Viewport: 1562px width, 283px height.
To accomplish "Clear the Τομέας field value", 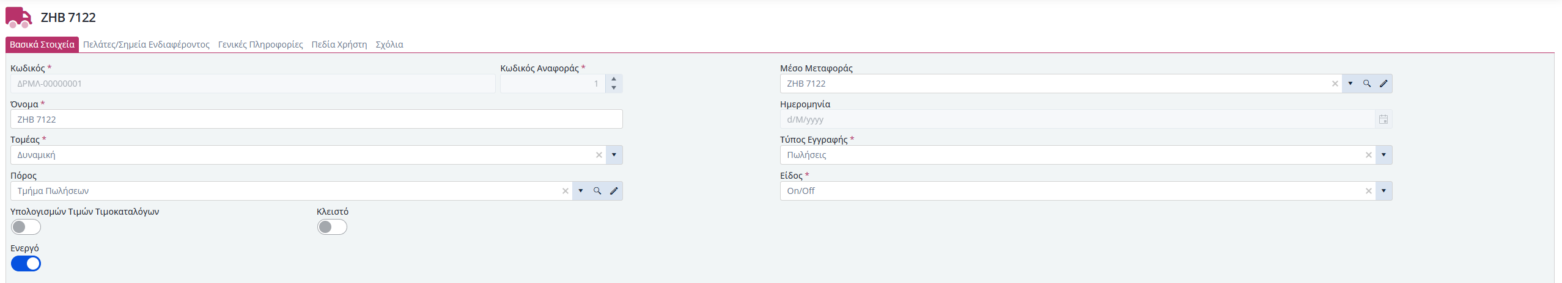I will click(599, 155).
